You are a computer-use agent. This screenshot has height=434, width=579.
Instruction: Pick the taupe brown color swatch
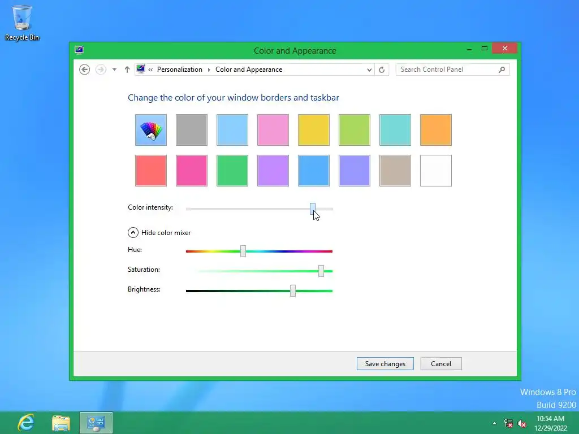click(395, 171)
